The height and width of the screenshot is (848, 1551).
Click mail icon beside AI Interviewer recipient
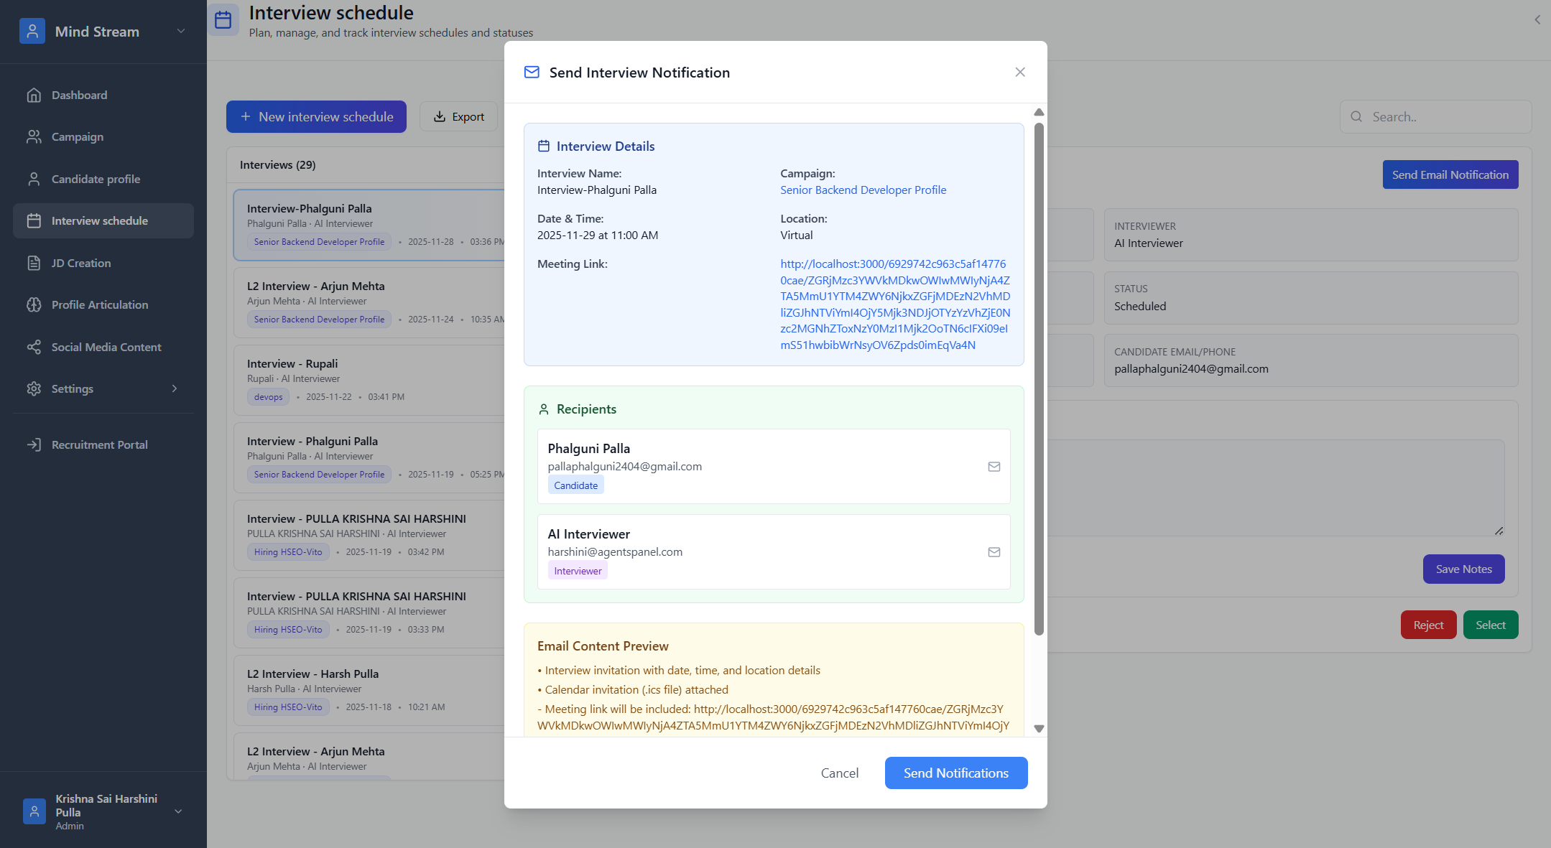pyautogui.click(x=994, y=552)
